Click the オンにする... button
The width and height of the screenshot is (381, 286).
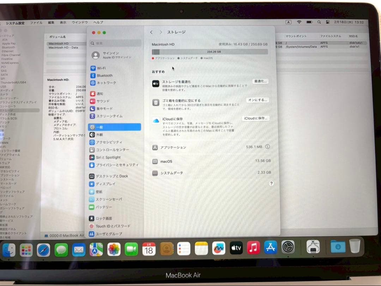(258, 100)
